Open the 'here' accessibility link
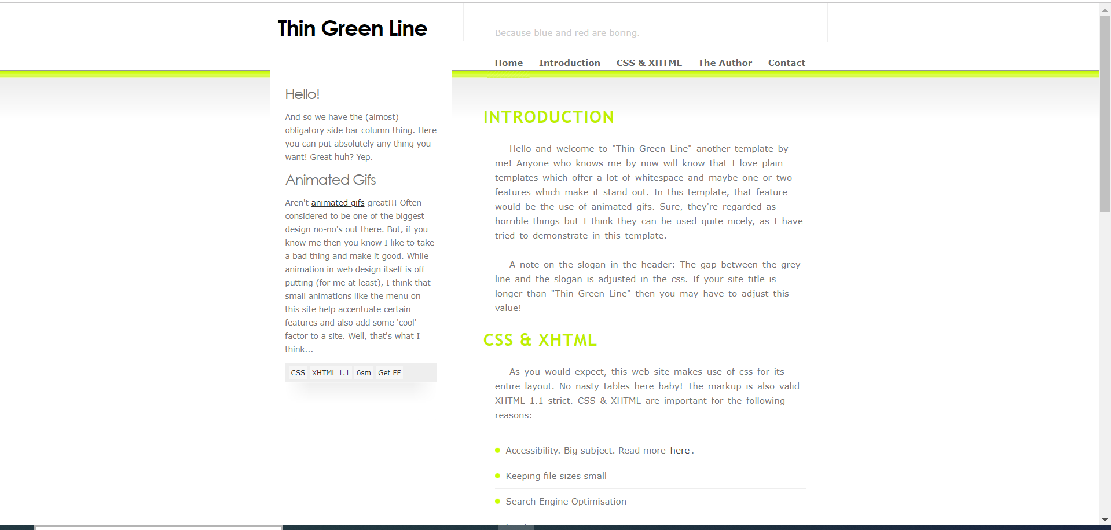The width and height of the screenshot is (1111, 530). (x=680, y=451)
